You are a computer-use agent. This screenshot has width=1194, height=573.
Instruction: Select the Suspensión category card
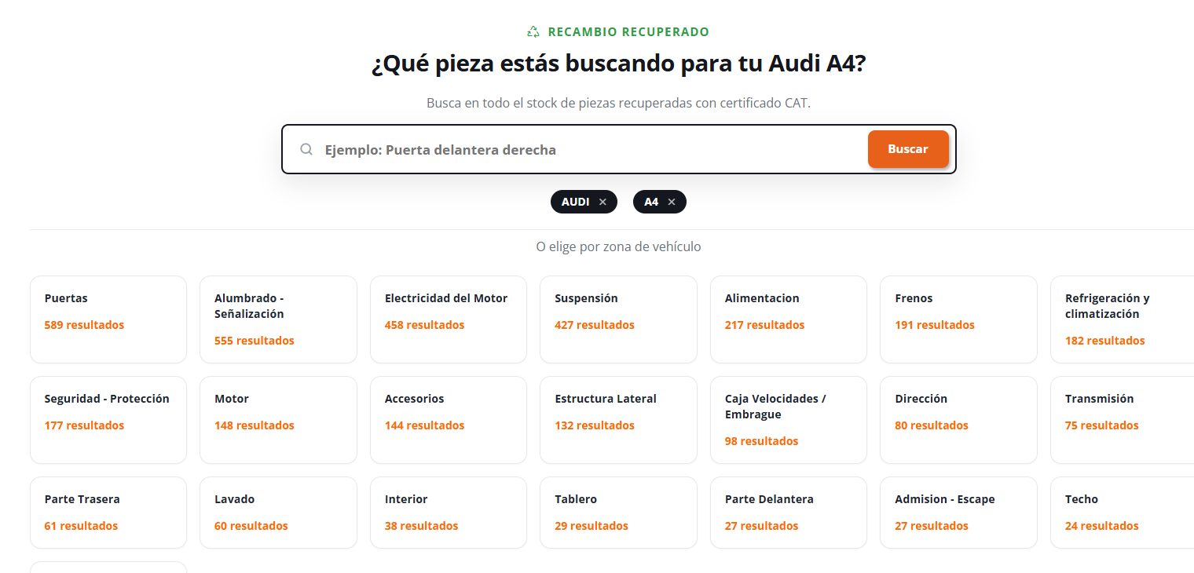[x=618, y=319]
